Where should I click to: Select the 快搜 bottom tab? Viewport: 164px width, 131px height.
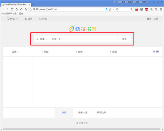point(64,112)
